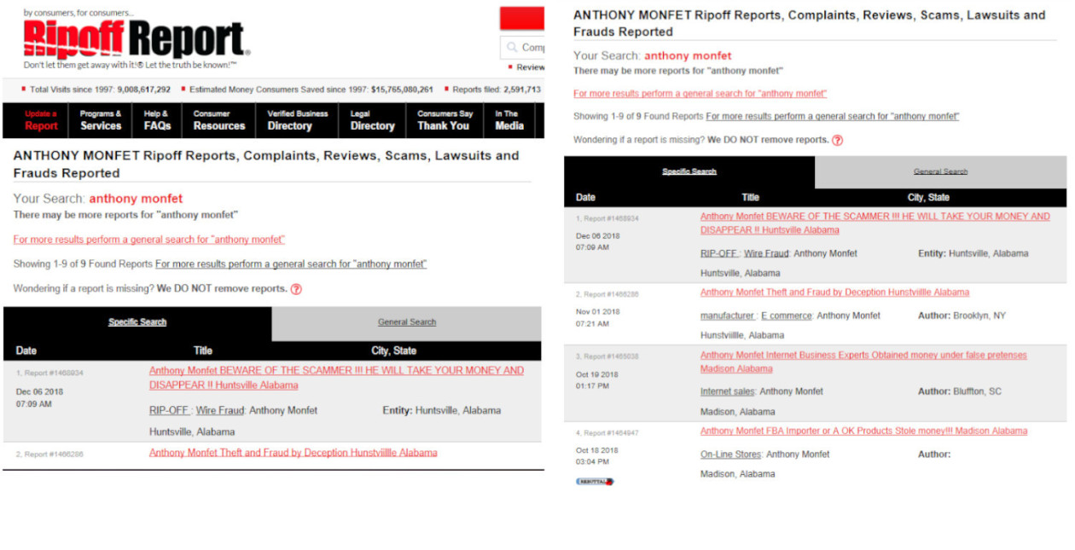Viewport: 1075px width, 550px height.
Task: Click the Date column header in the right screenshot
Action: pos(586,198)
